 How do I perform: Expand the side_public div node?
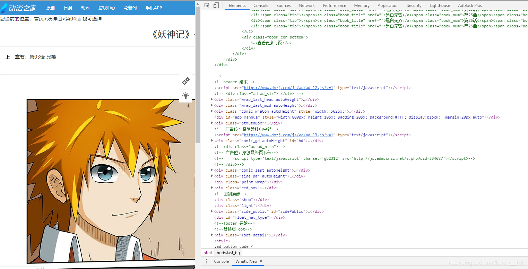point(212,211)
